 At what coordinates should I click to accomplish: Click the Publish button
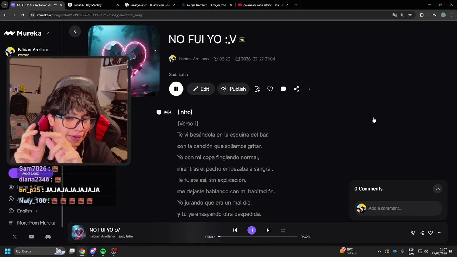[x=233, y=89]
